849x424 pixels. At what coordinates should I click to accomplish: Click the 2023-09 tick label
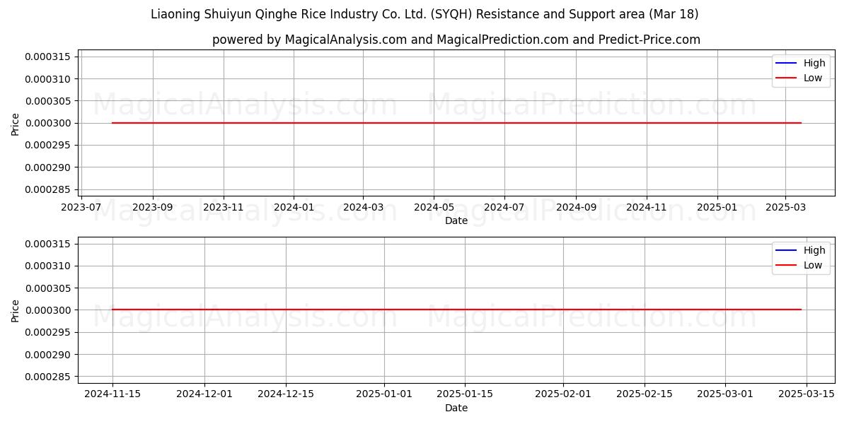click(x=153, y=208)
